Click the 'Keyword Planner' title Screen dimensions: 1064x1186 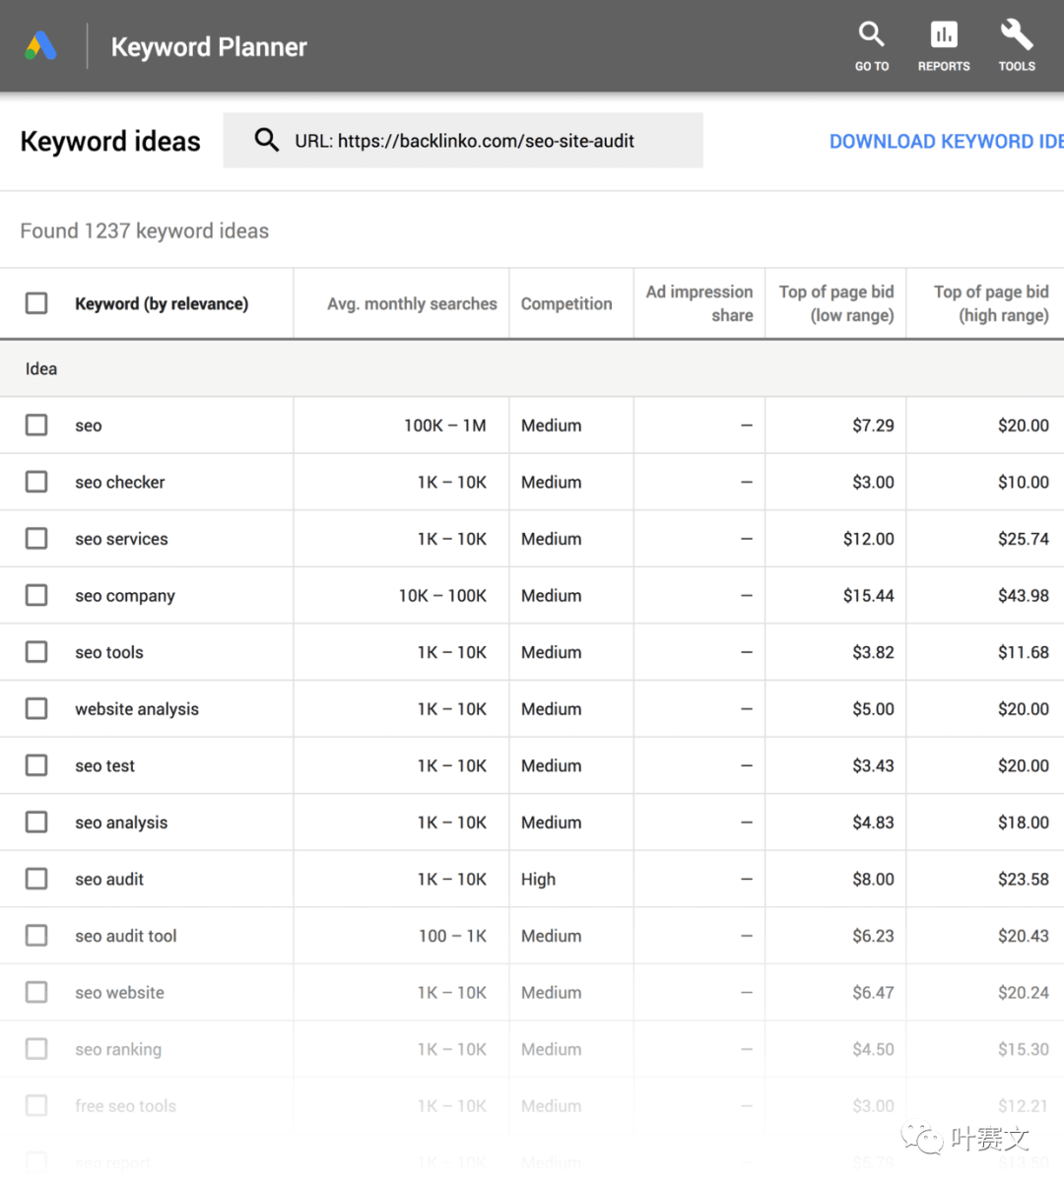(x=209, y=47)
